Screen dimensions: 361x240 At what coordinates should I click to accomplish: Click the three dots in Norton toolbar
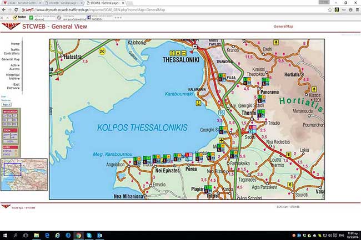point(118,17)
